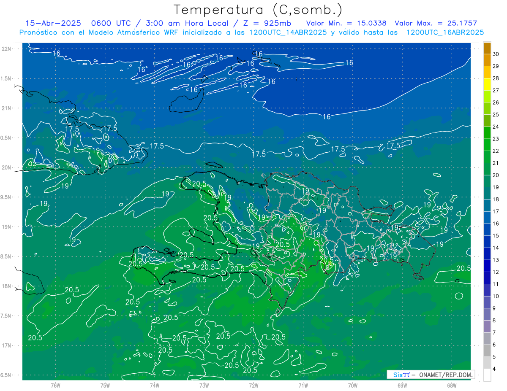Click the 70W longitude axis label
The image size is (507, 391).
point(352,386)
